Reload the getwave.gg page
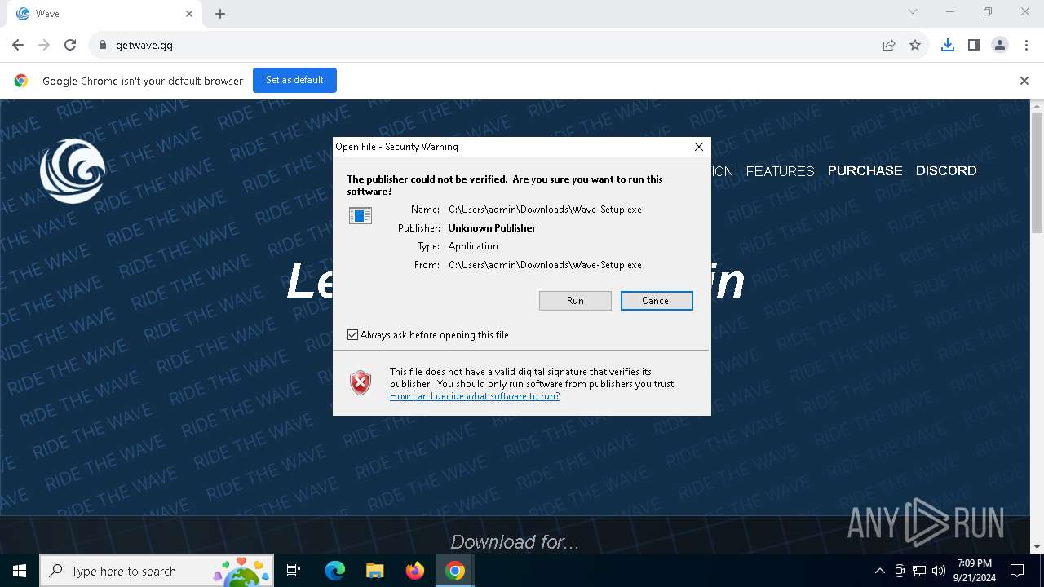The height and width of the screenshot is (587, 1044). 70,46
